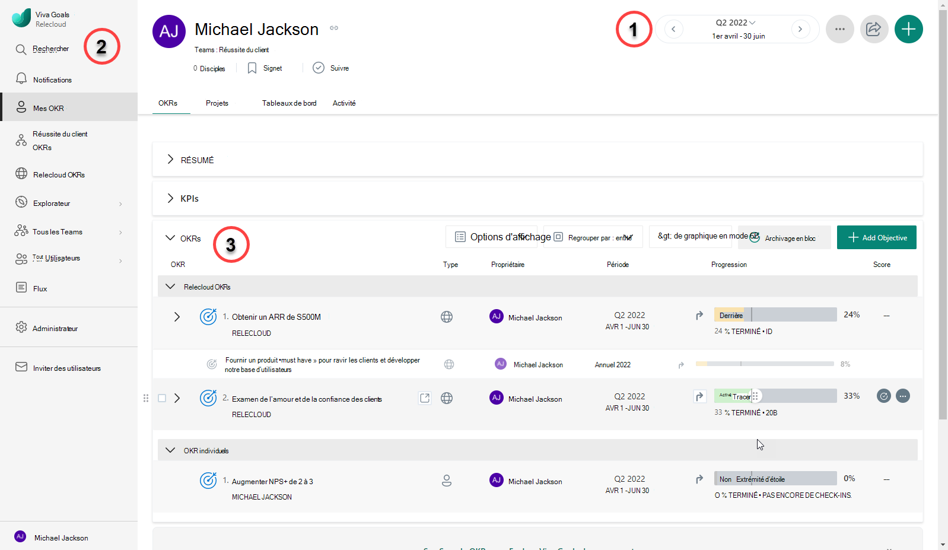Image resolution: width=948 pixels, height=550 pixels.
Task: Click person type icon for Augmenter NPS
Action: coord(447,481)
